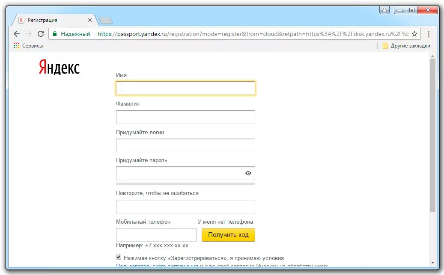
Task: Click the scrollbar up arrow
Action: [x=432, y=56]
